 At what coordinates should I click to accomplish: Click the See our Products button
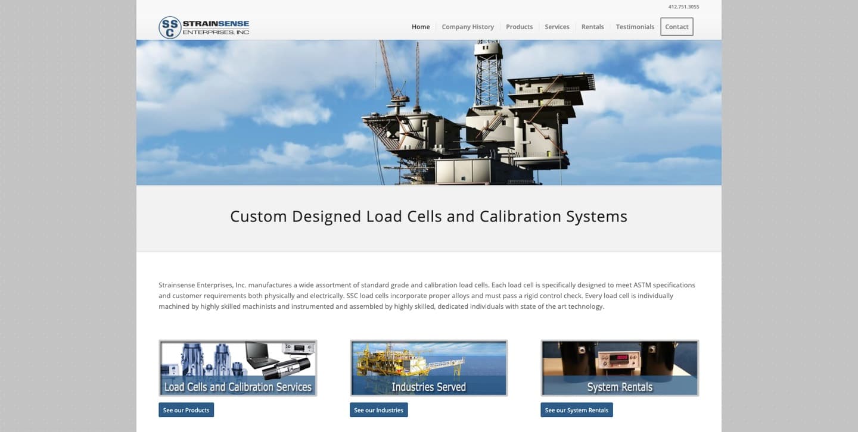point(186,410)
